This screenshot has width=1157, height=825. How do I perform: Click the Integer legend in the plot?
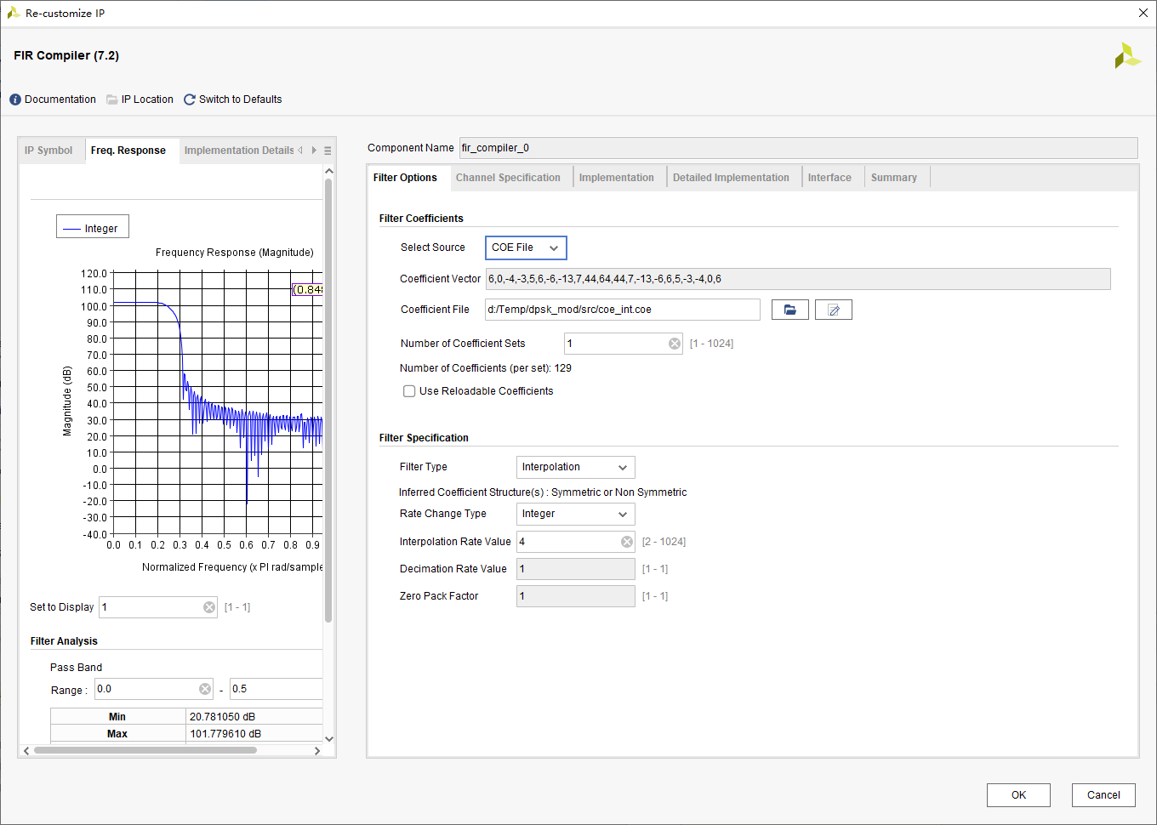click(93, 228)
